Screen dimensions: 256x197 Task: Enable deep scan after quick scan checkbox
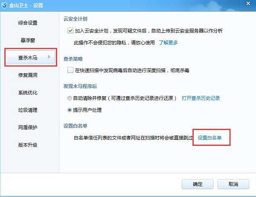pyautogui.click(x=70, y=70)
